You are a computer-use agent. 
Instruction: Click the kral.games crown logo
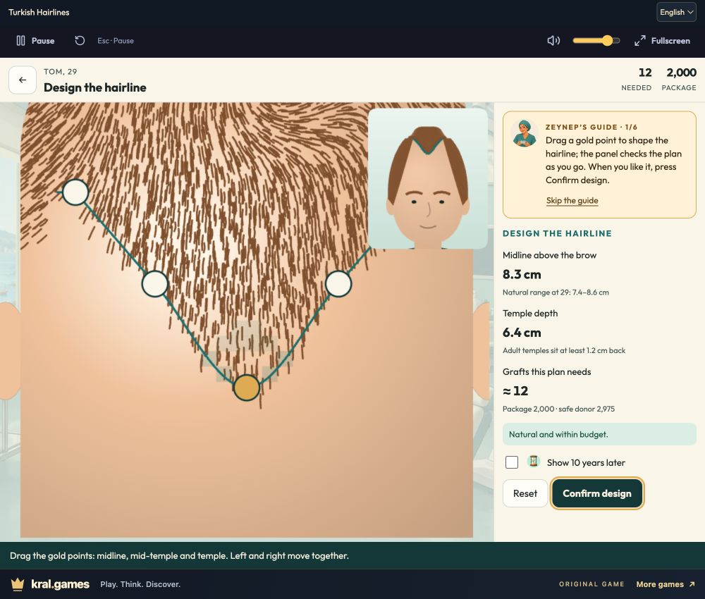point(18,584)
